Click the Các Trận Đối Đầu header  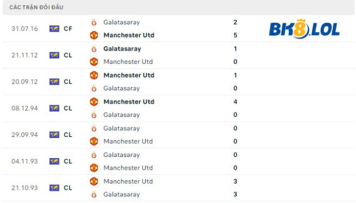pyautogui.click(x=36, y=7)
